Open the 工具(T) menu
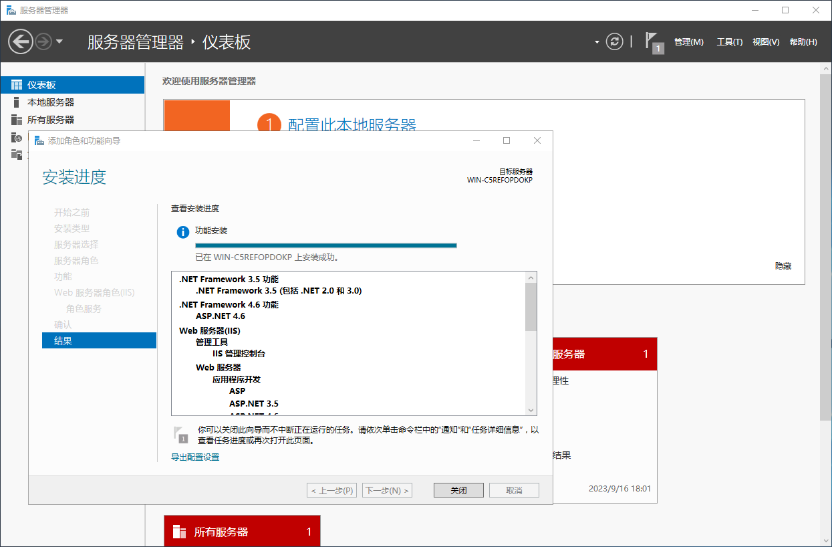 point(729,42)
